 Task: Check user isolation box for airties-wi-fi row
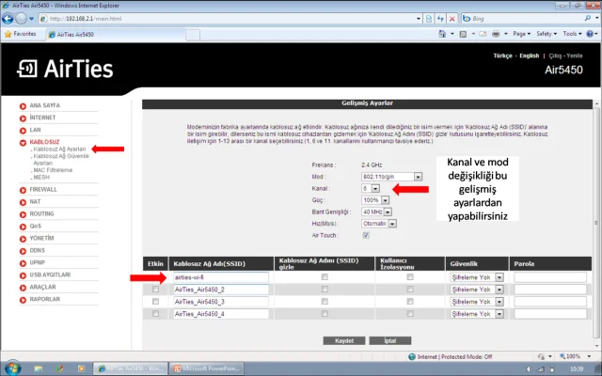coord(410,276)
